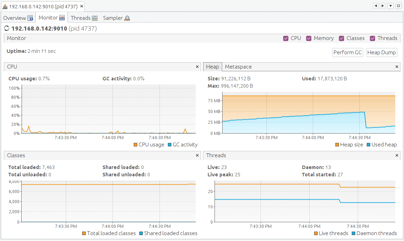This screenshot has width=404, height=241.
Task: Go to the Sampler tab
Action: (x=116, y=18)
